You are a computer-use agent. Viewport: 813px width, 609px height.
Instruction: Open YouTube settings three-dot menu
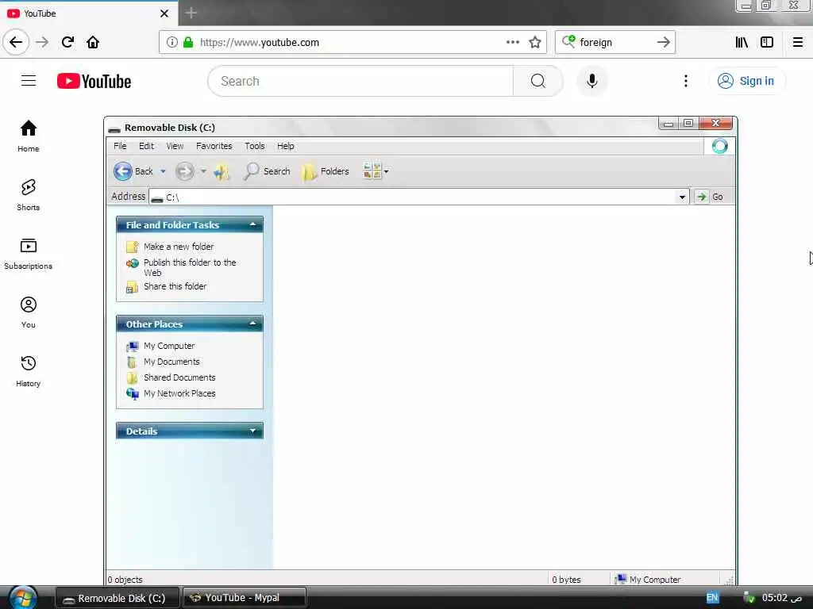(685, 81)
